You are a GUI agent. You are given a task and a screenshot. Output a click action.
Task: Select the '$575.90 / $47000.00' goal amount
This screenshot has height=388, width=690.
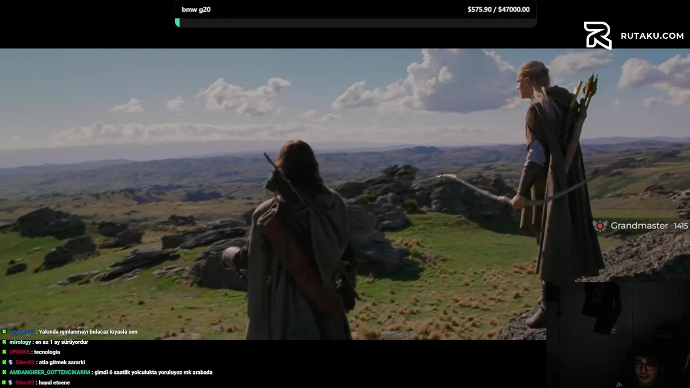pyautogui.click(x=499, y=10)
